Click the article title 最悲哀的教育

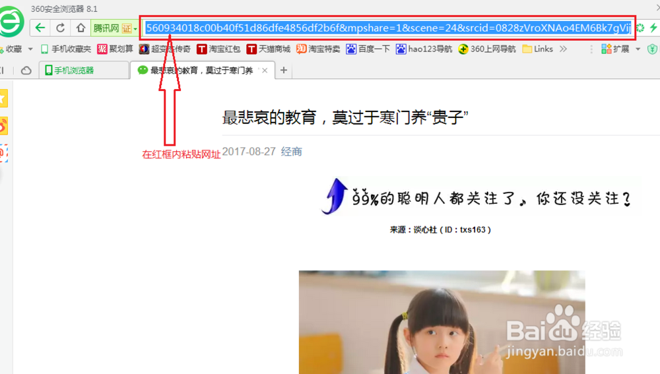[x=345, y=117]
